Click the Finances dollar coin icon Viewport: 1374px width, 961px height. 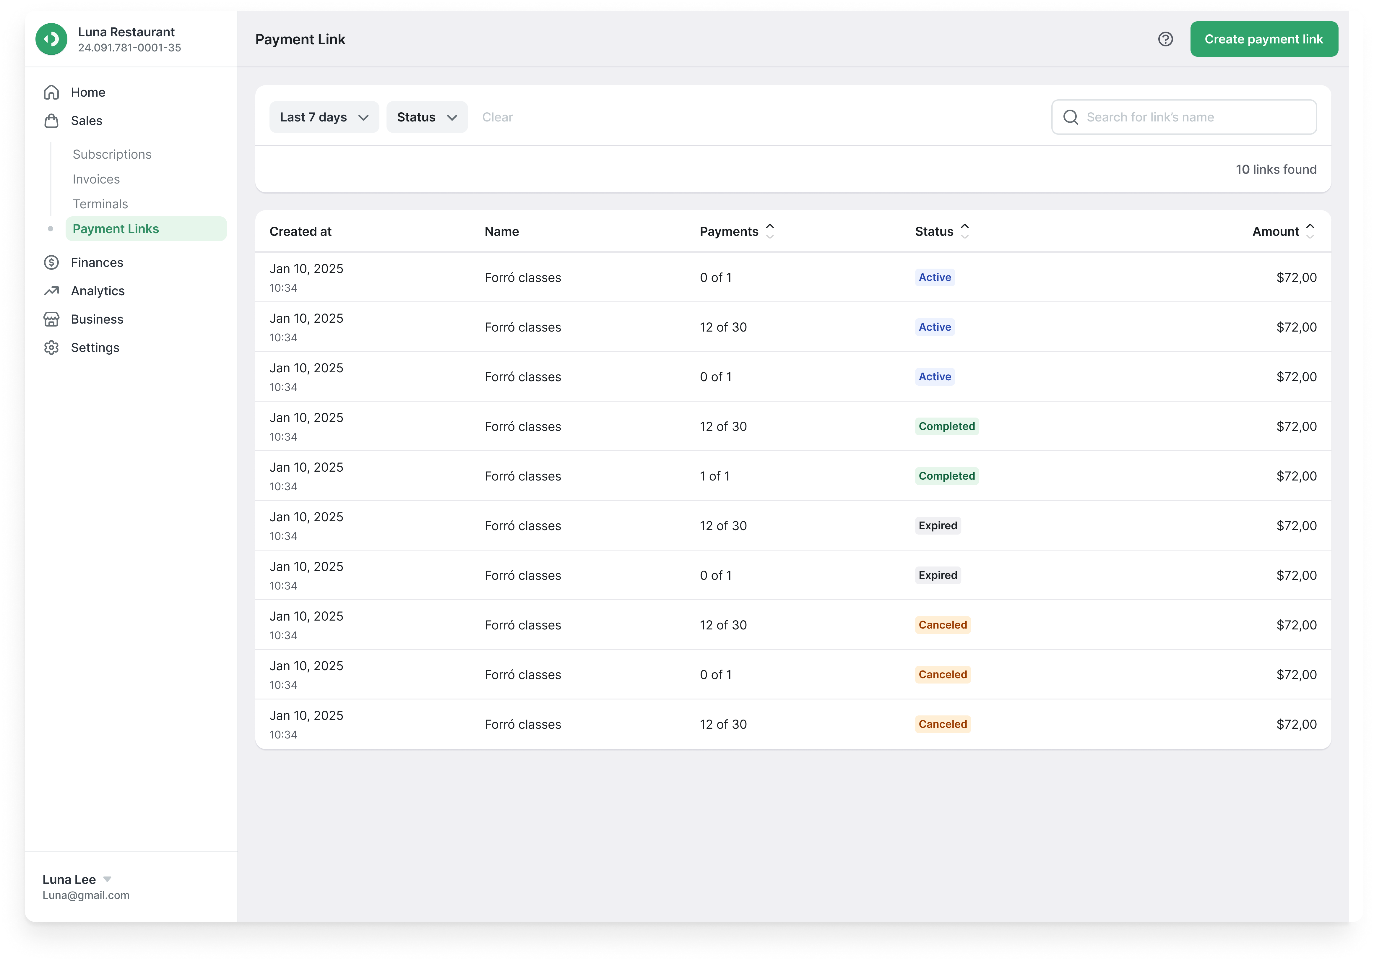pos(51,263)
